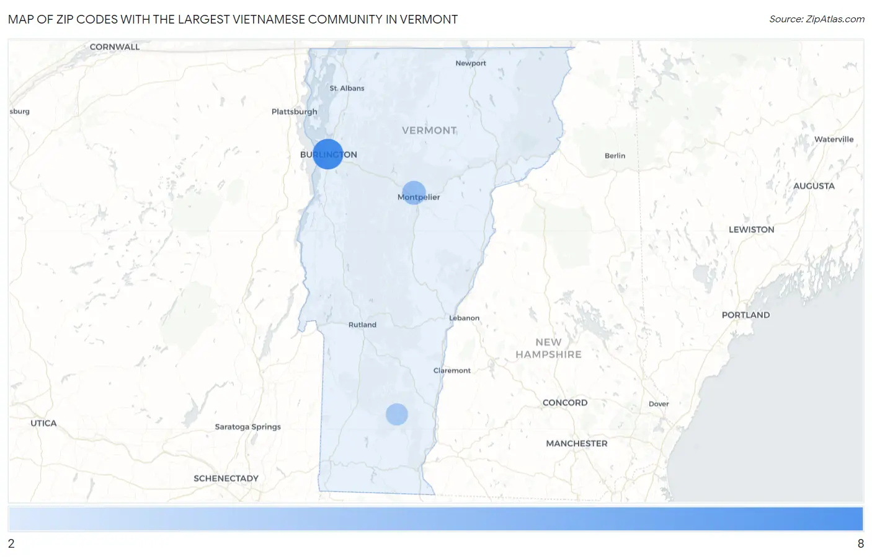
Task: Click the AUGUSTA city label
Action: coord(814,186)
